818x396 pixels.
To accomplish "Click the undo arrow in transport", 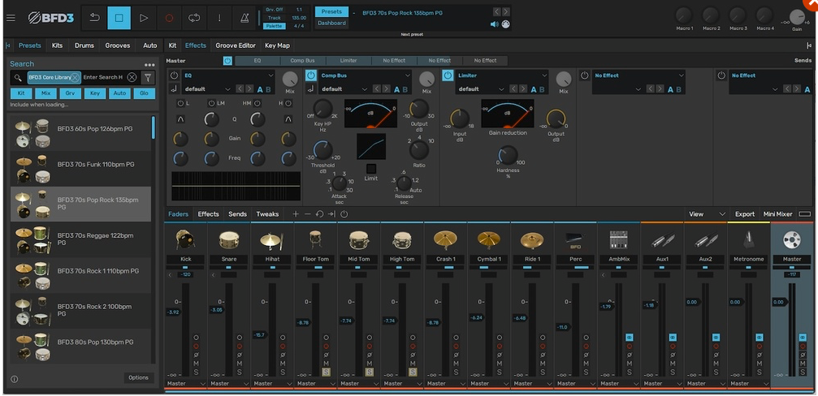I will pyautogui.click(x=94, y=18).
